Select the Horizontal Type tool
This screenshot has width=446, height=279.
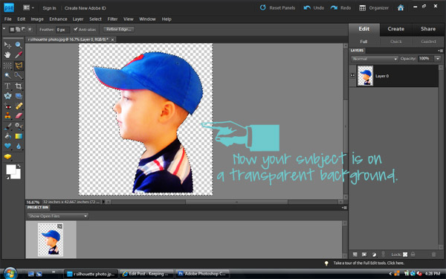pos(7,86)
